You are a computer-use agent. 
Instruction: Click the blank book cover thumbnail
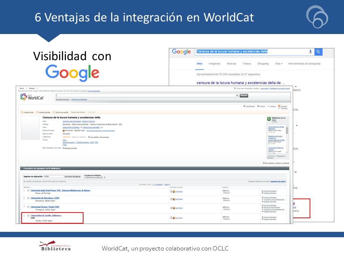[x=30, y=128]
